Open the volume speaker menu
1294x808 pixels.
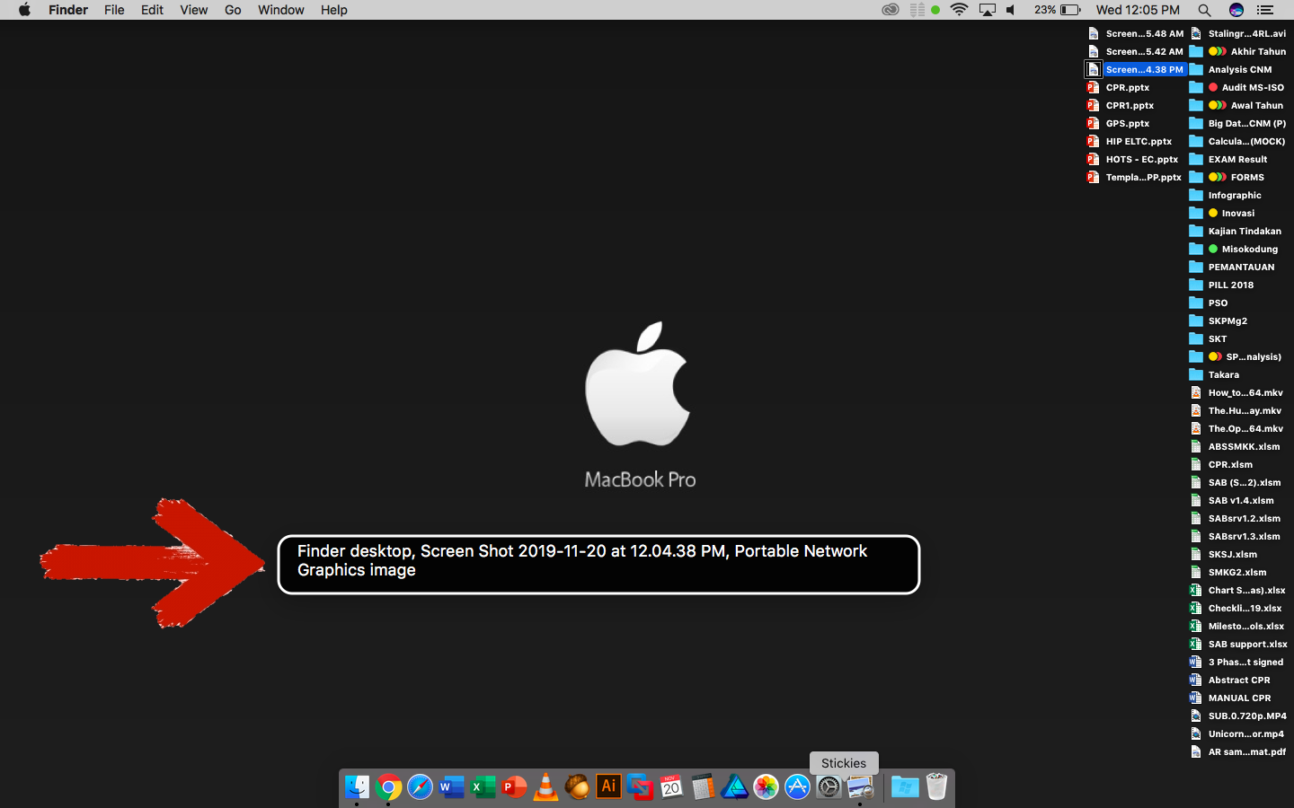pos(1012,10)
